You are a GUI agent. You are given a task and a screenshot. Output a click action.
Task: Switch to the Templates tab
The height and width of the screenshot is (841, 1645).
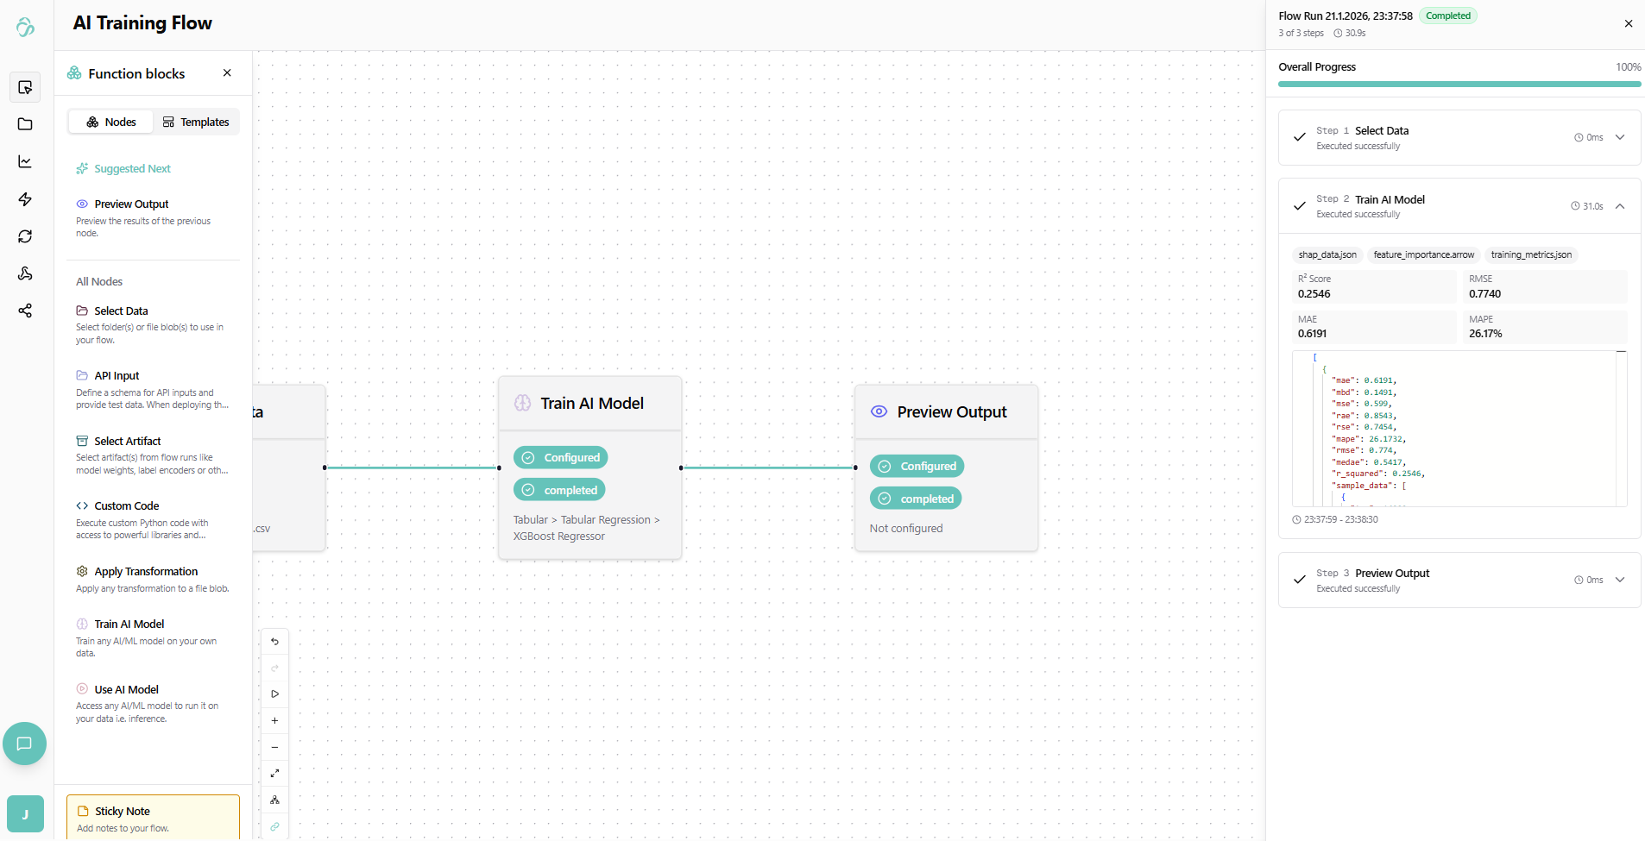(196, 122)
